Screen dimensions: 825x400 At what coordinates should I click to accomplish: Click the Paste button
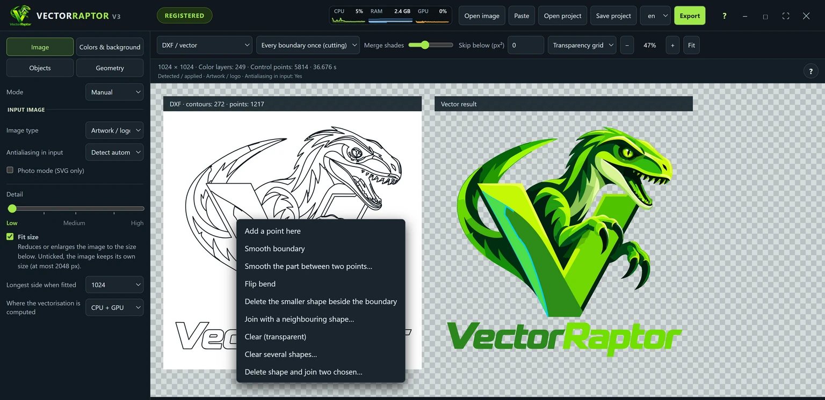pos(522,16)
